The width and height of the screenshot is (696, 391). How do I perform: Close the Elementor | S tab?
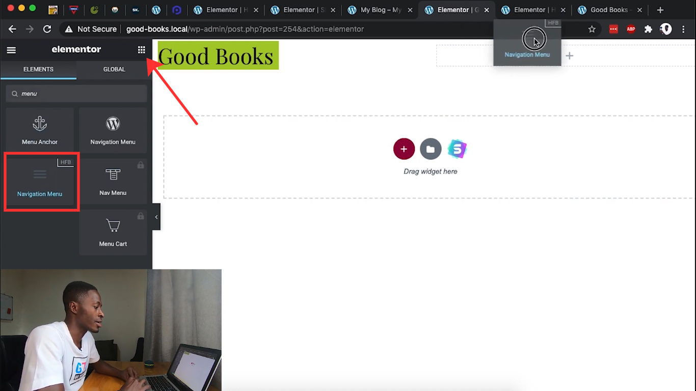[333, 10]
